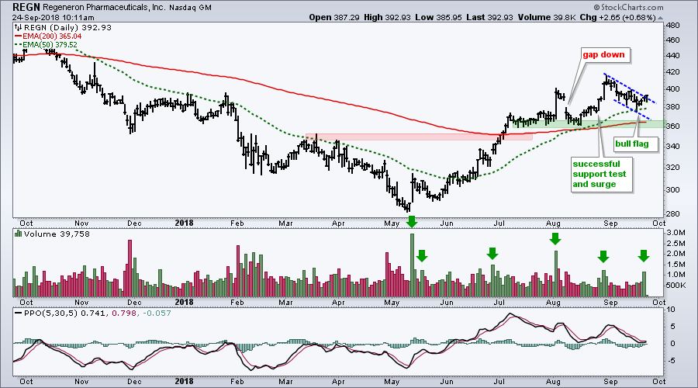This screenshot has height=388, width=698.
Task: Click 2018 on the price panel date axis
Action: [184, 223]
